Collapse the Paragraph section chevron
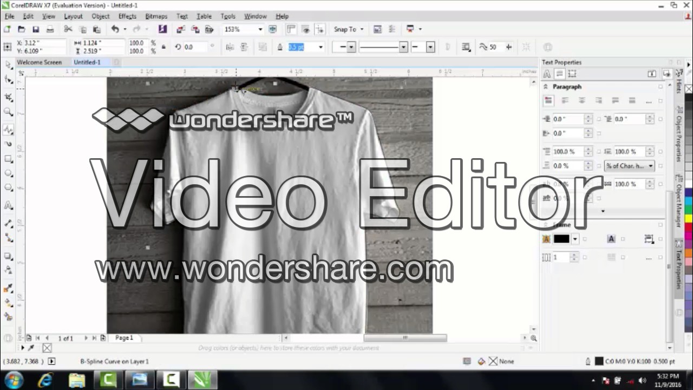Viewport: 693px width, 390px height. (546, 87)
